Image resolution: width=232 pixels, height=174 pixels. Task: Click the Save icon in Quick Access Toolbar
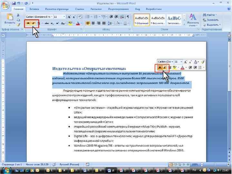[14, 3]
